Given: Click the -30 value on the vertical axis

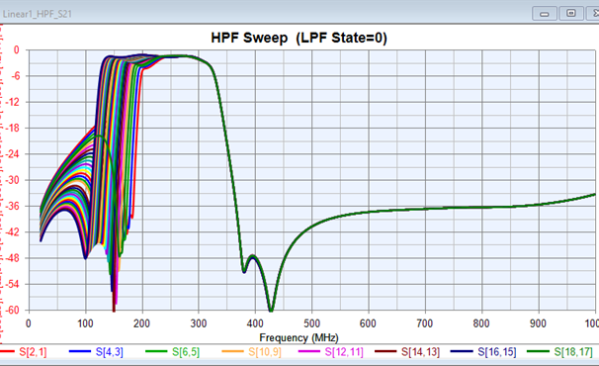Looking at the screenshot, I should 12,180.
